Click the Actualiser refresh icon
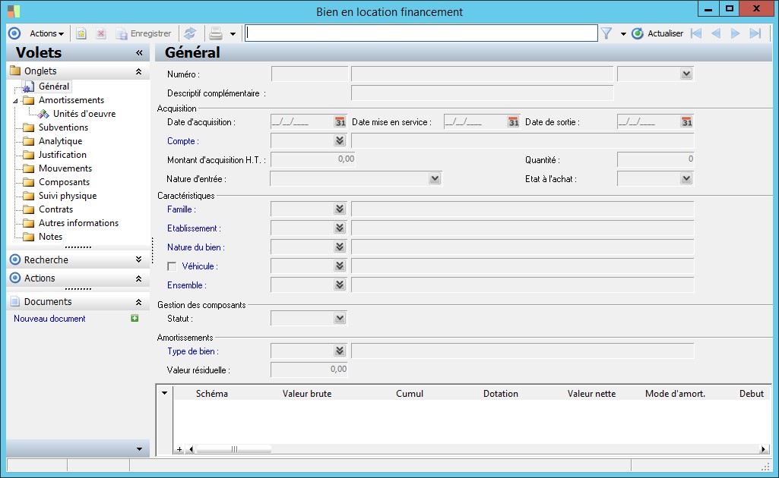This screenshot has width=779, height=478. point(638,33)
